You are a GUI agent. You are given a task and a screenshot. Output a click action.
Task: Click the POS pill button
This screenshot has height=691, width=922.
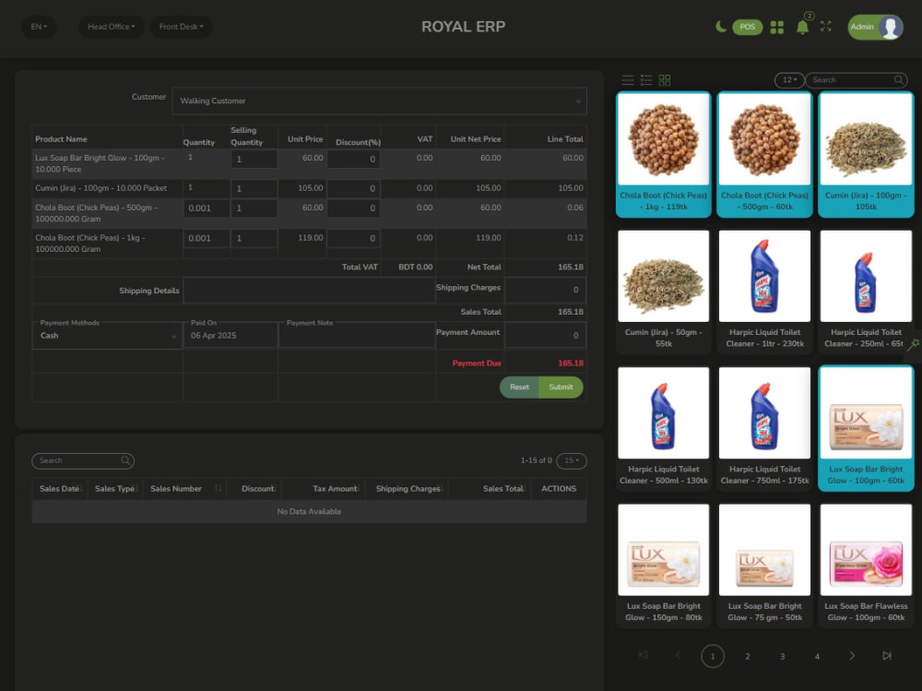click(748, 27)
